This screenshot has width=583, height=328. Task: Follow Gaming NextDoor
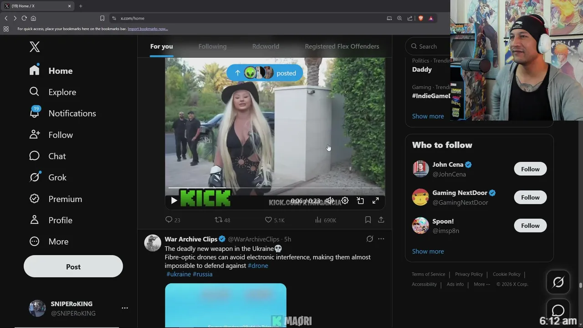point(530,197)
